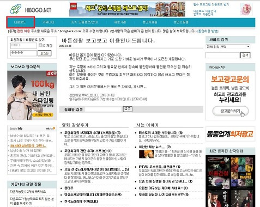Focus the password input field
This screenshot has height=207, width=260.
click(23, 53)
